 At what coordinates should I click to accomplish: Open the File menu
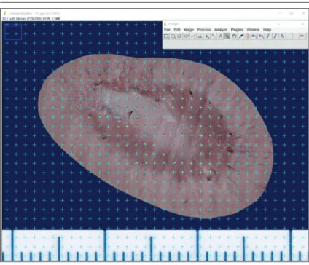click(x=167, y=30)
